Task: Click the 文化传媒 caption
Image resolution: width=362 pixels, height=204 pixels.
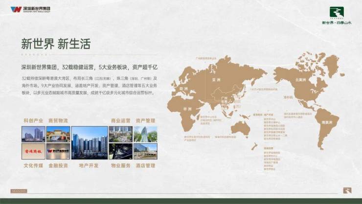Action: [x=33, y=165]
